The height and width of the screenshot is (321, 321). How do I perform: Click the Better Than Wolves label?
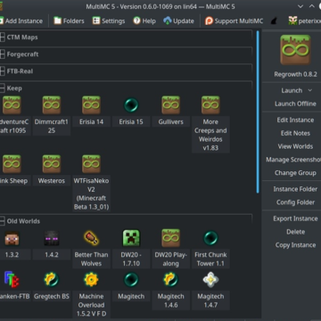(x=91, y=259)
